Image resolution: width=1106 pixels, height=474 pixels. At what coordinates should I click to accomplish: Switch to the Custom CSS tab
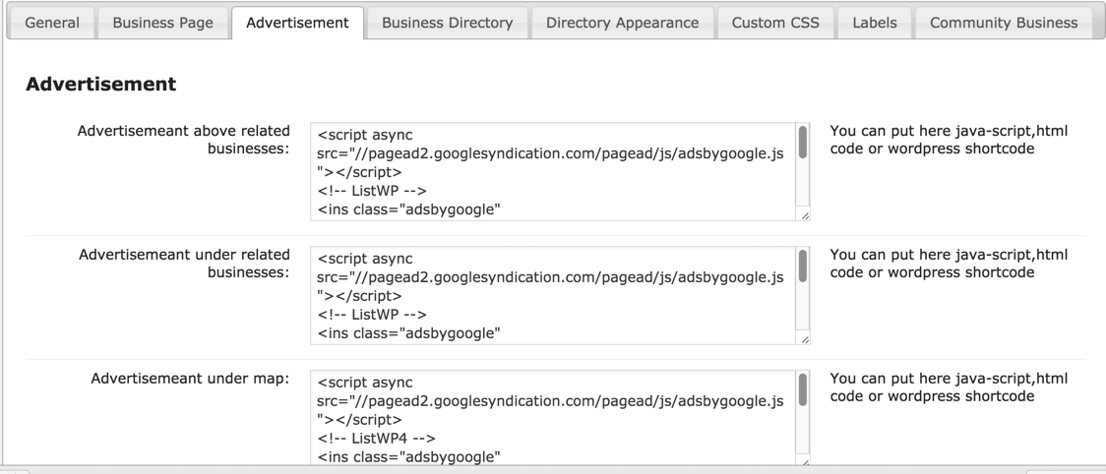coord(773,23)
